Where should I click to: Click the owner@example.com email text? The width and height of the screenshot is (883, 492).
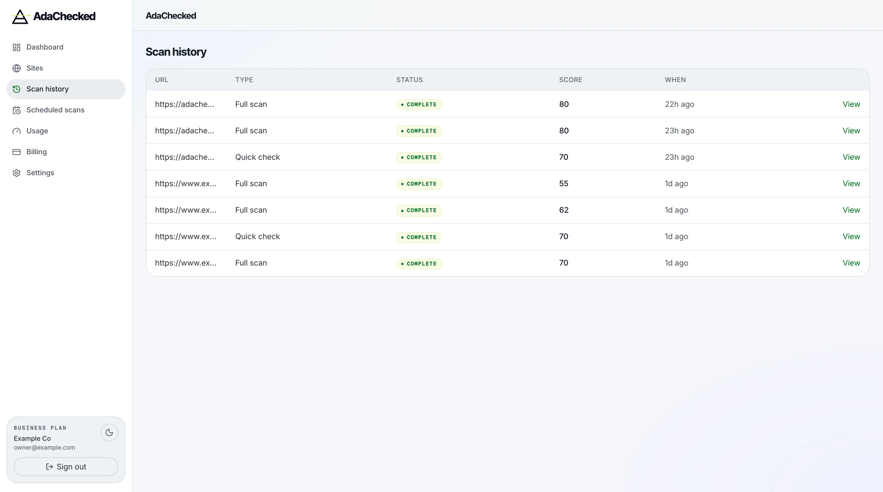coord(44,447)
